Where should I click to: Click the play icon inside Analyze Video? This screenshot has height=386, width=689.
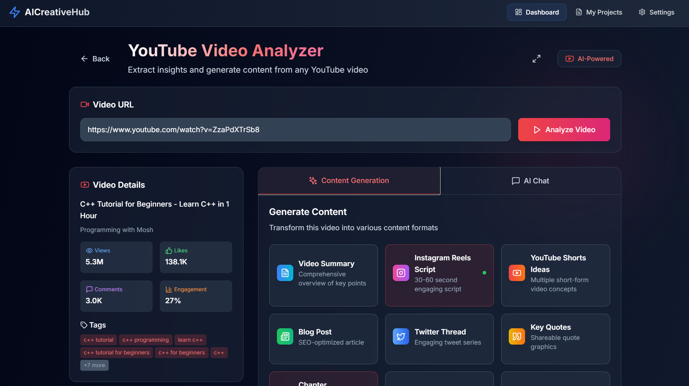(537, 130)
